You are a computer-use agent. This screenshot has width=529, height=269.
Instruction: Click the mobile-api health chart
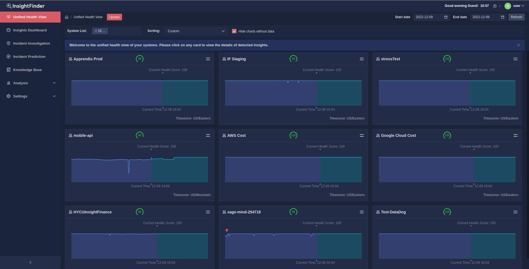click(140, 169)
